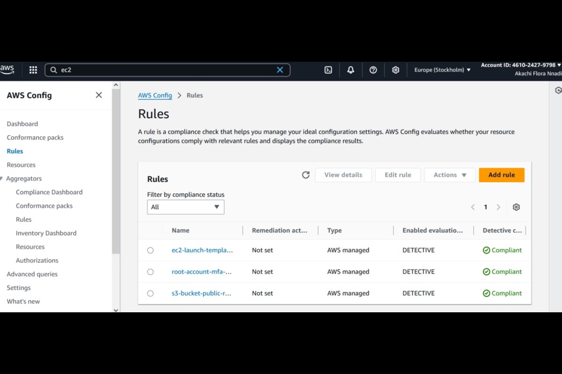Click the Edit rule button

click(x=398, y=175)
